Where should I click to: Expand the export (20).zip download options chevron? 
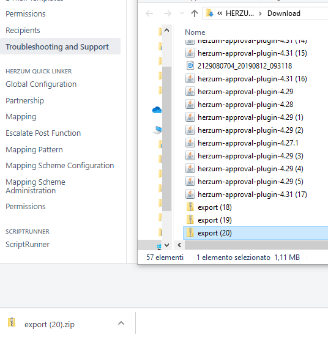[121, 323]
